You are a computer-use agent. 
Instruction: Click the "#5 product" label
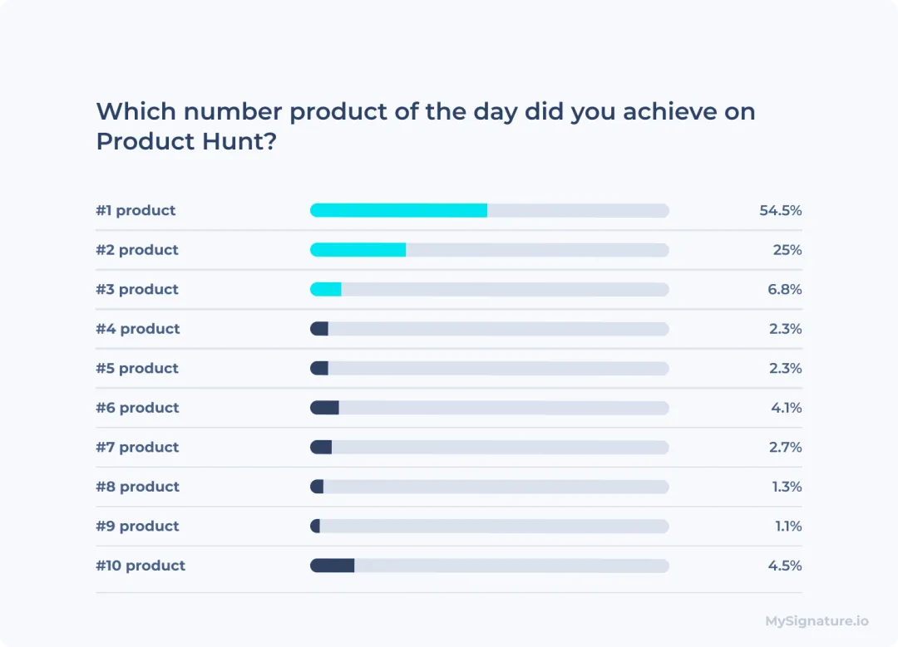pos(137,369)
